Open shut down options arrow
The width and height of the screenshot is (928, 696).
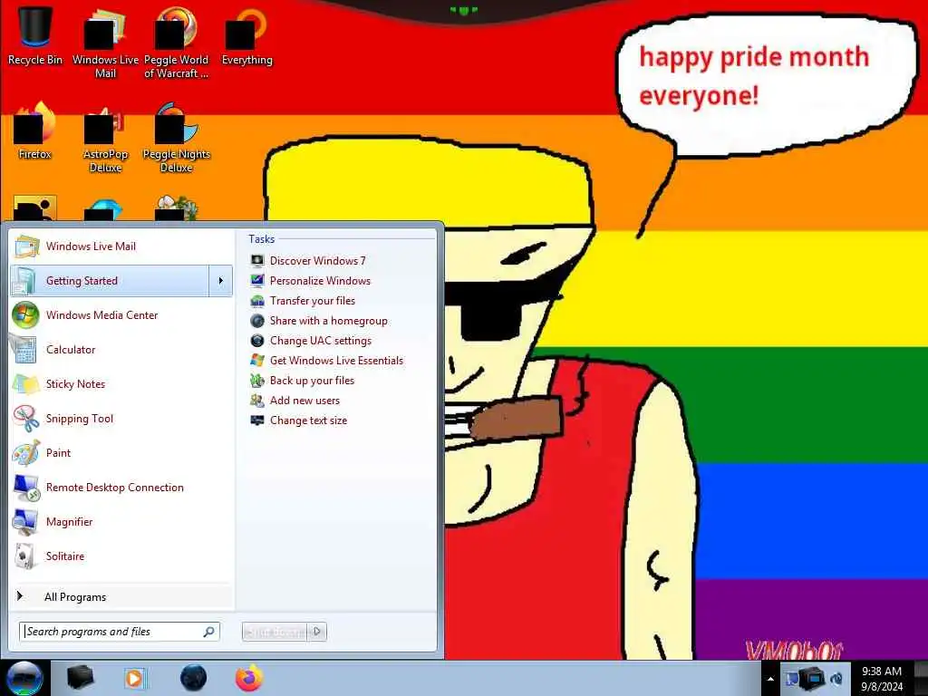(x=317, y=632)
